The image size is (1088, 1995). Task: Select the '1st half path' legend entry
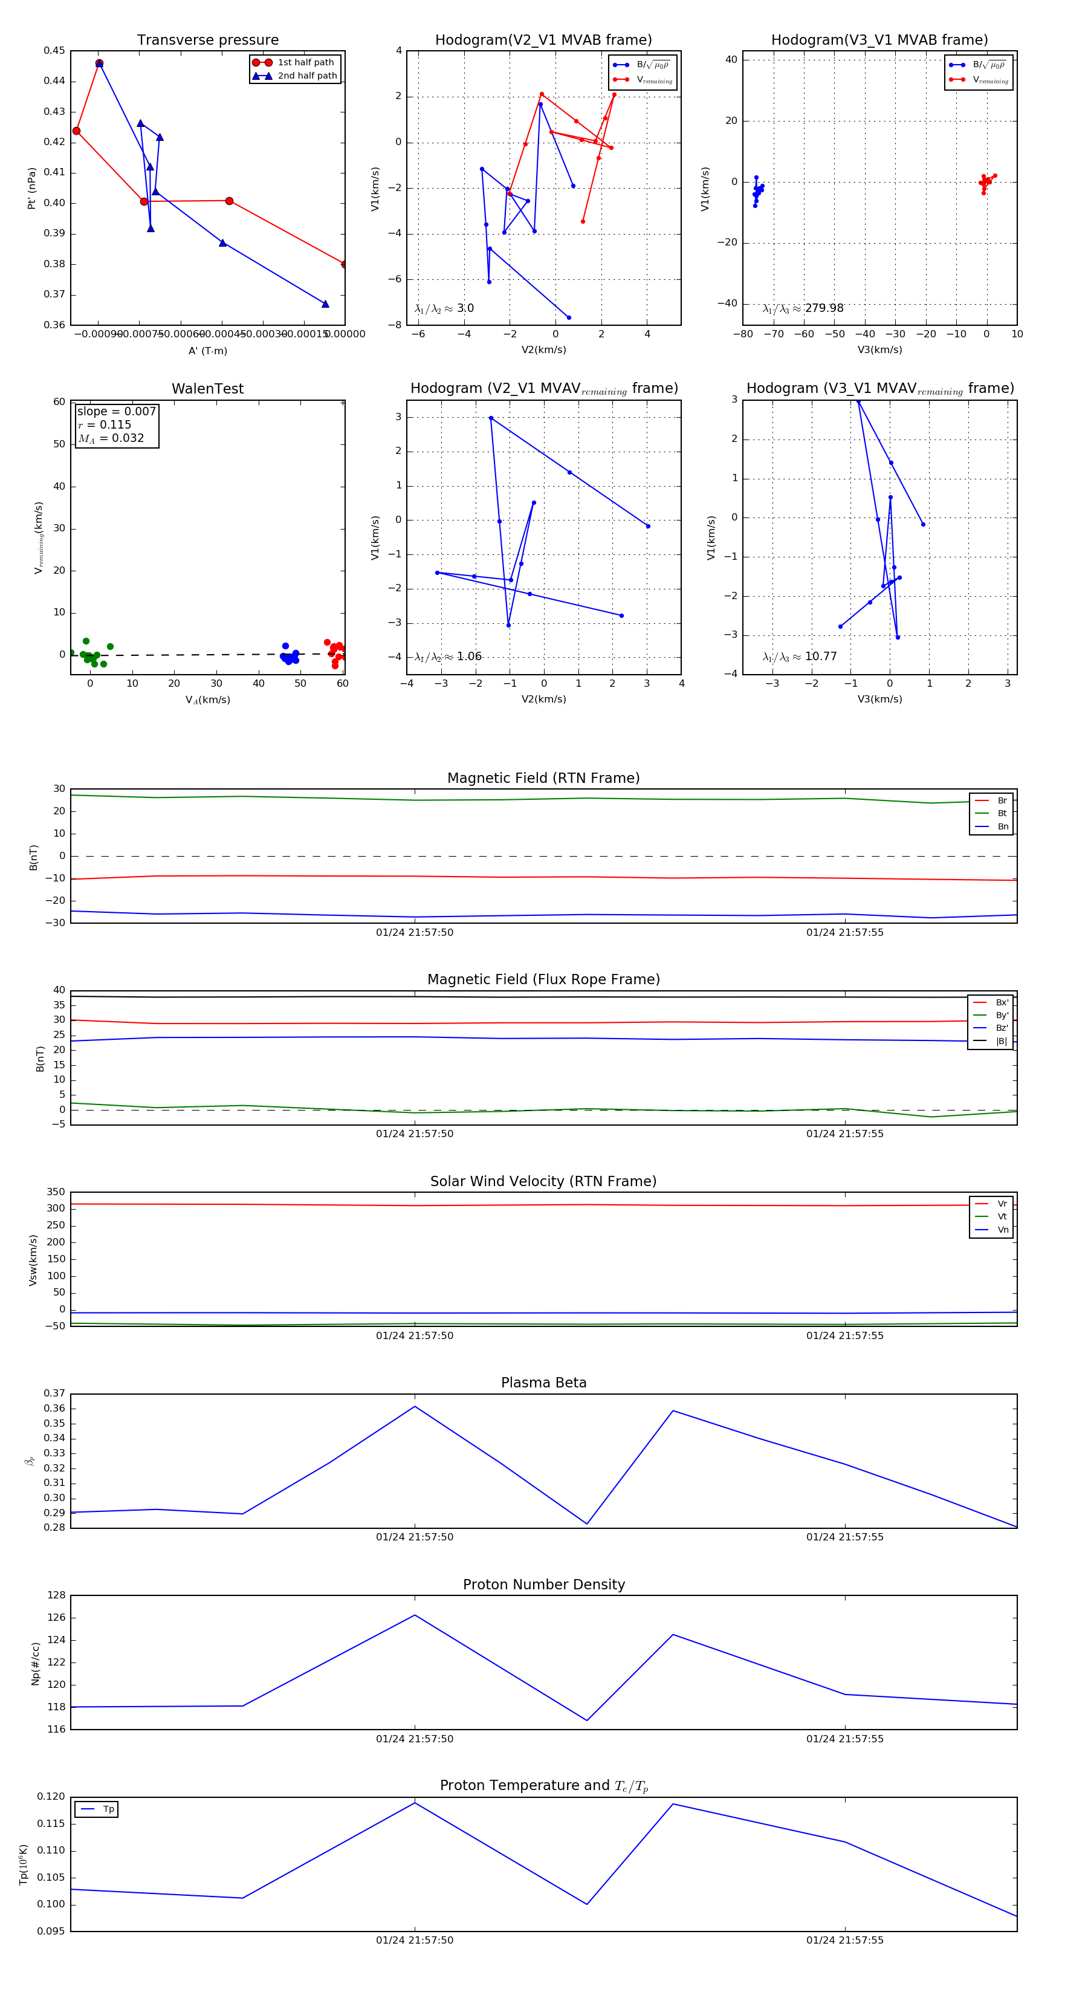295,63
